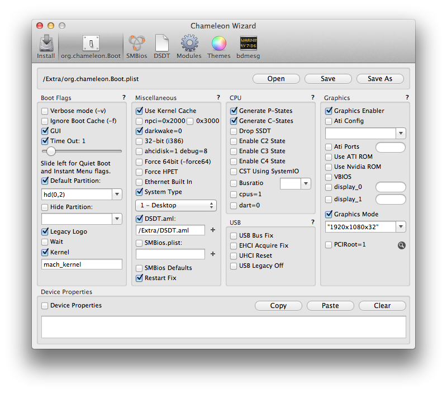The image size is (447, 393).
Task: Enable Verbose mode (-v) checkbox
Action: tap(45, 111)
